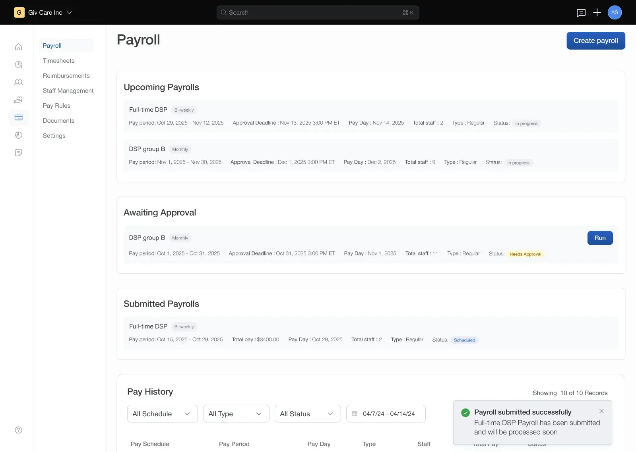This screenshot has width=636, height=452.
Task: Open the upcoming DSP group B payroll row
Action: (370, 156)
